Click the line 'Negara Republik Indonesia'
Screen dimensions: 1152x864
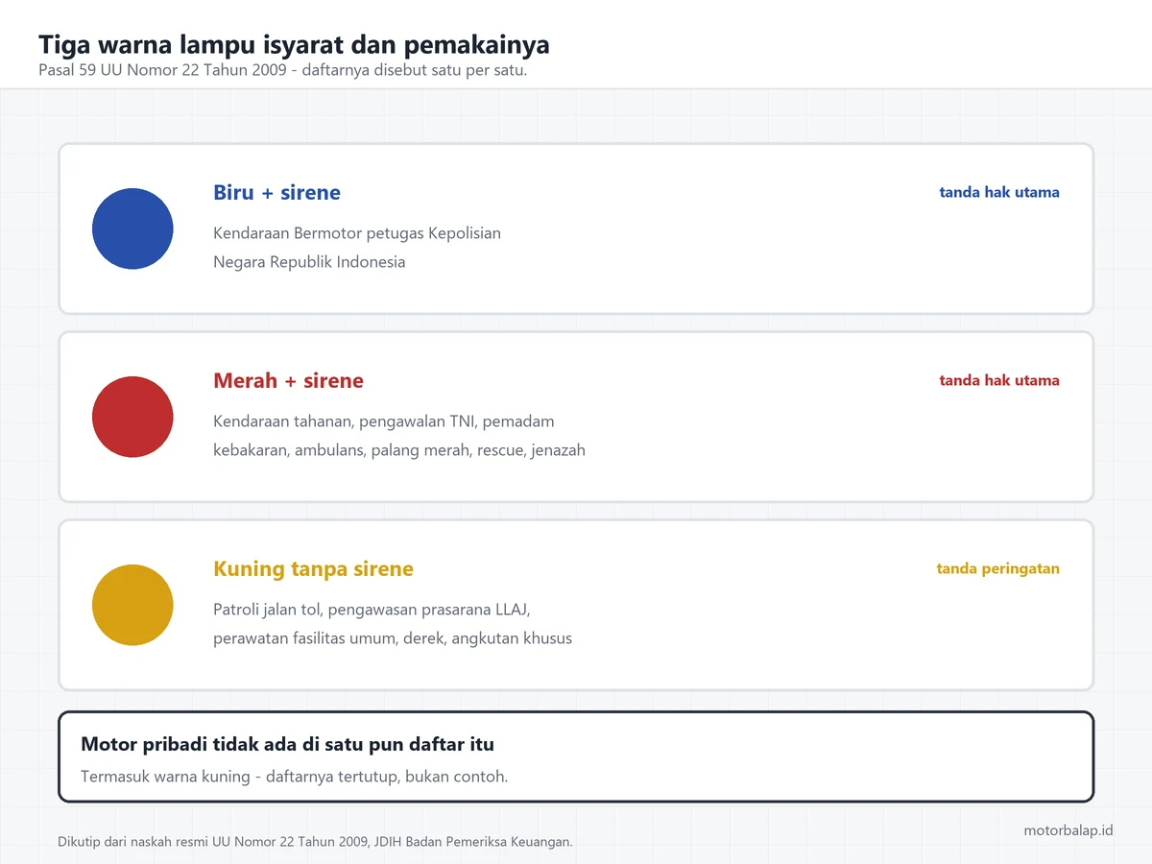pyautogui.click(x=309, y=262)
